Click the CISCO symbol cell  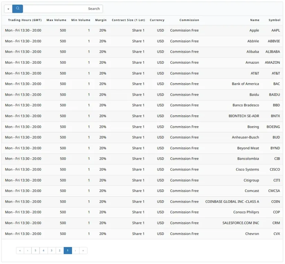[x=275, y=169]
